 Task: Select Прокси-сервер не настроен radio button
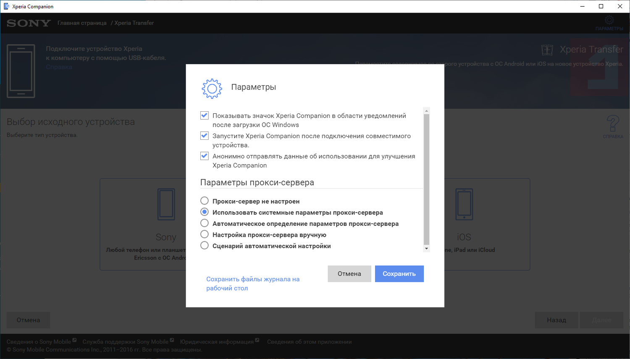[x=205, y=201]
